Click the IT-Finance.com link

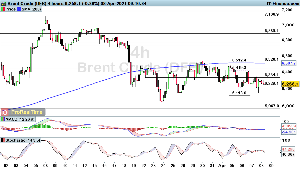[283, 3]
